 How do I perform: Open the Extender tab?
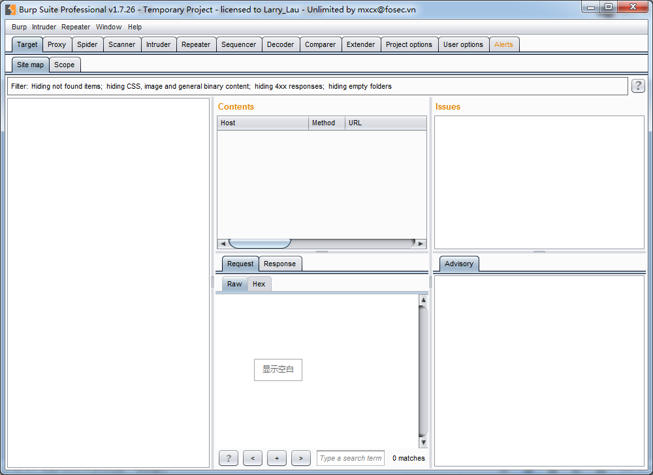point(360,44)
